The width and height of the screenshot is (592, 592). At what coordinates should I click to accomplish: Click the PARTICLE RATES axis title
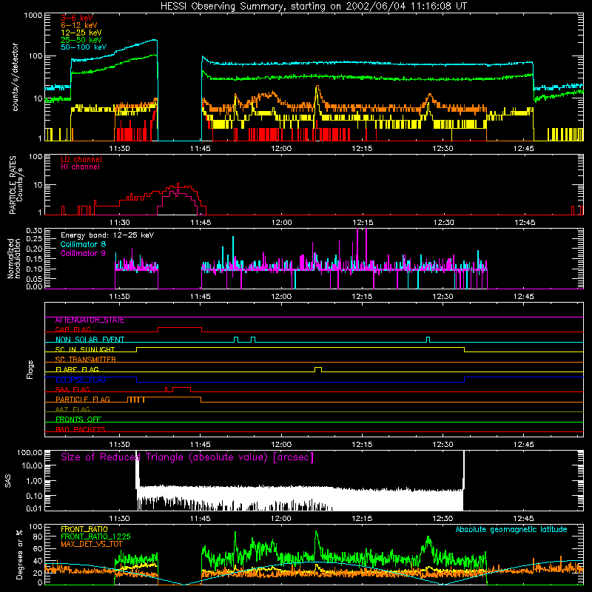click(x=13, y=185)
